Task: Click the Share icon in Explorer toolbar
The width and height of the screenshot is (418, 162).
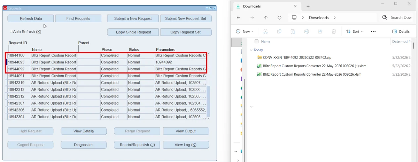Action: click(x=320, y=31)
